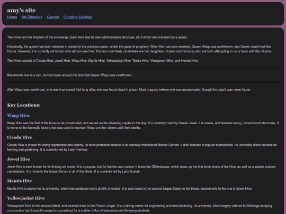The width and height of the screenshot is (286, 214).
Task: Click the Yellowjacket Hive heading
Action: coord(26,198)
